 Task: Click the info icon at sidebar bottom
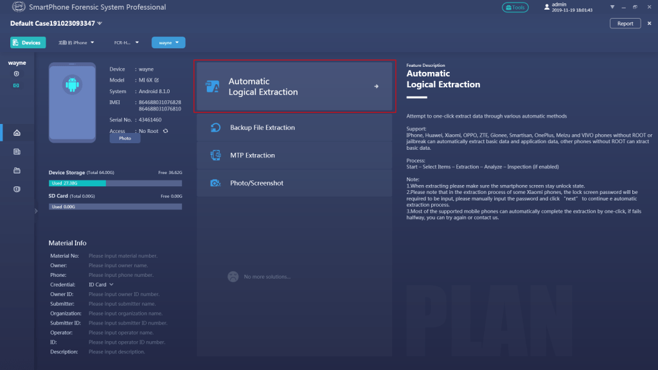(x=18, y=189)
